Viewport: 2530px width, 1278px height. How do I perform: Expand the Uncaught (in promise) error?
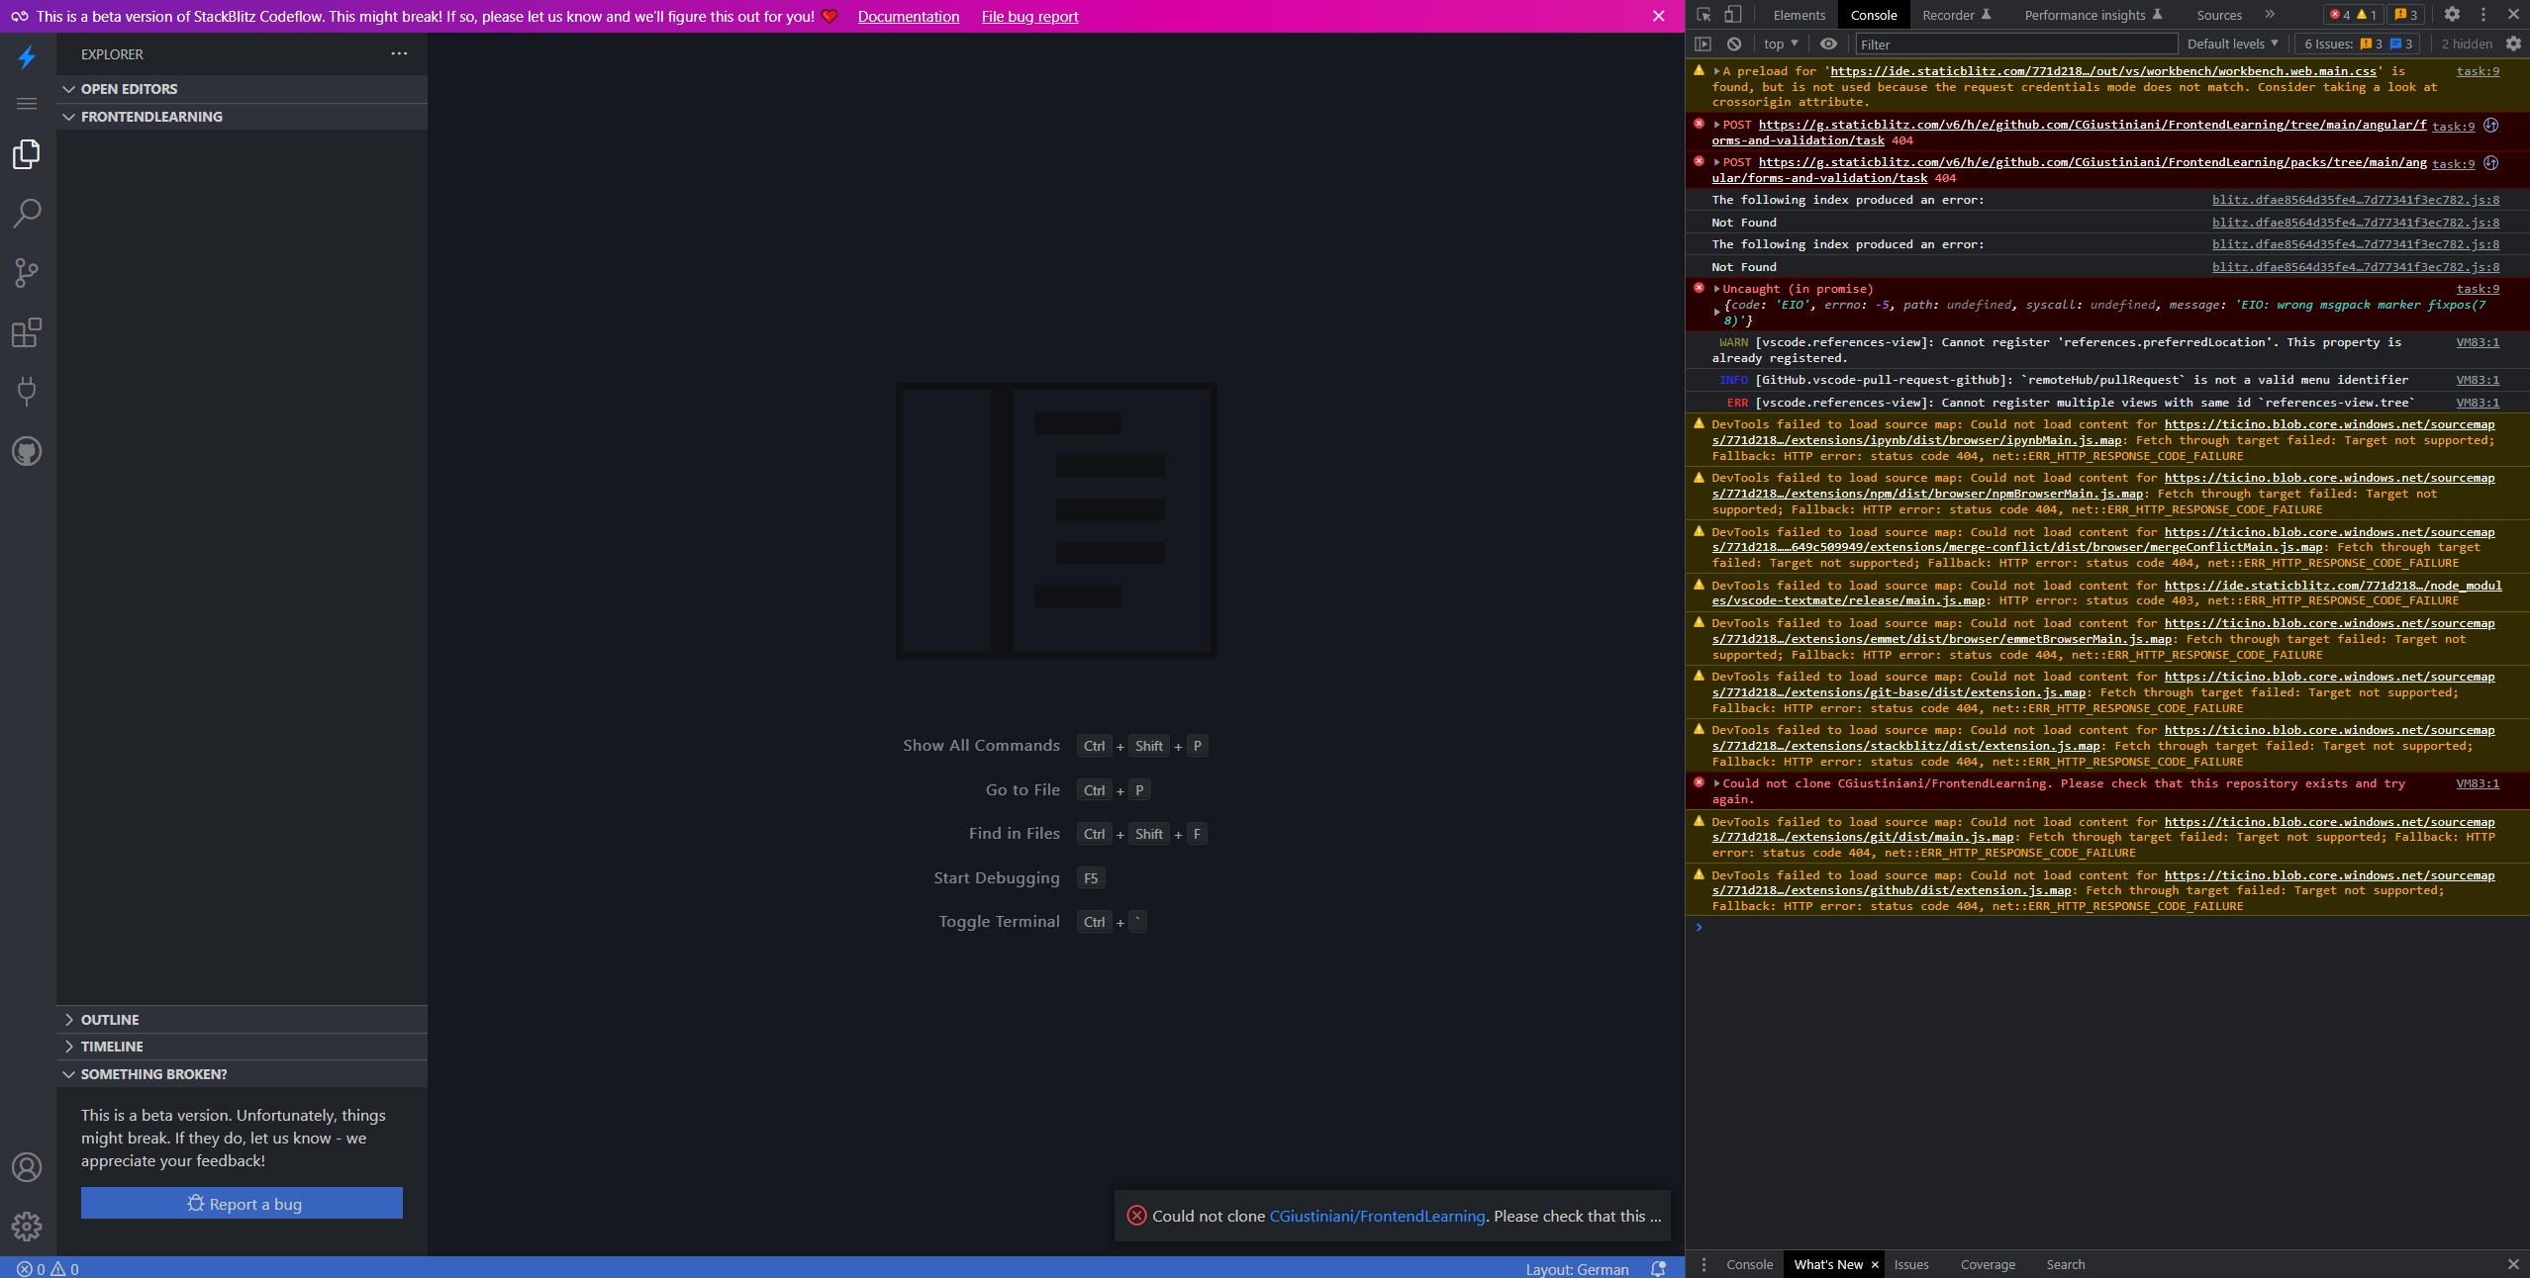[x=1716, y=289]
